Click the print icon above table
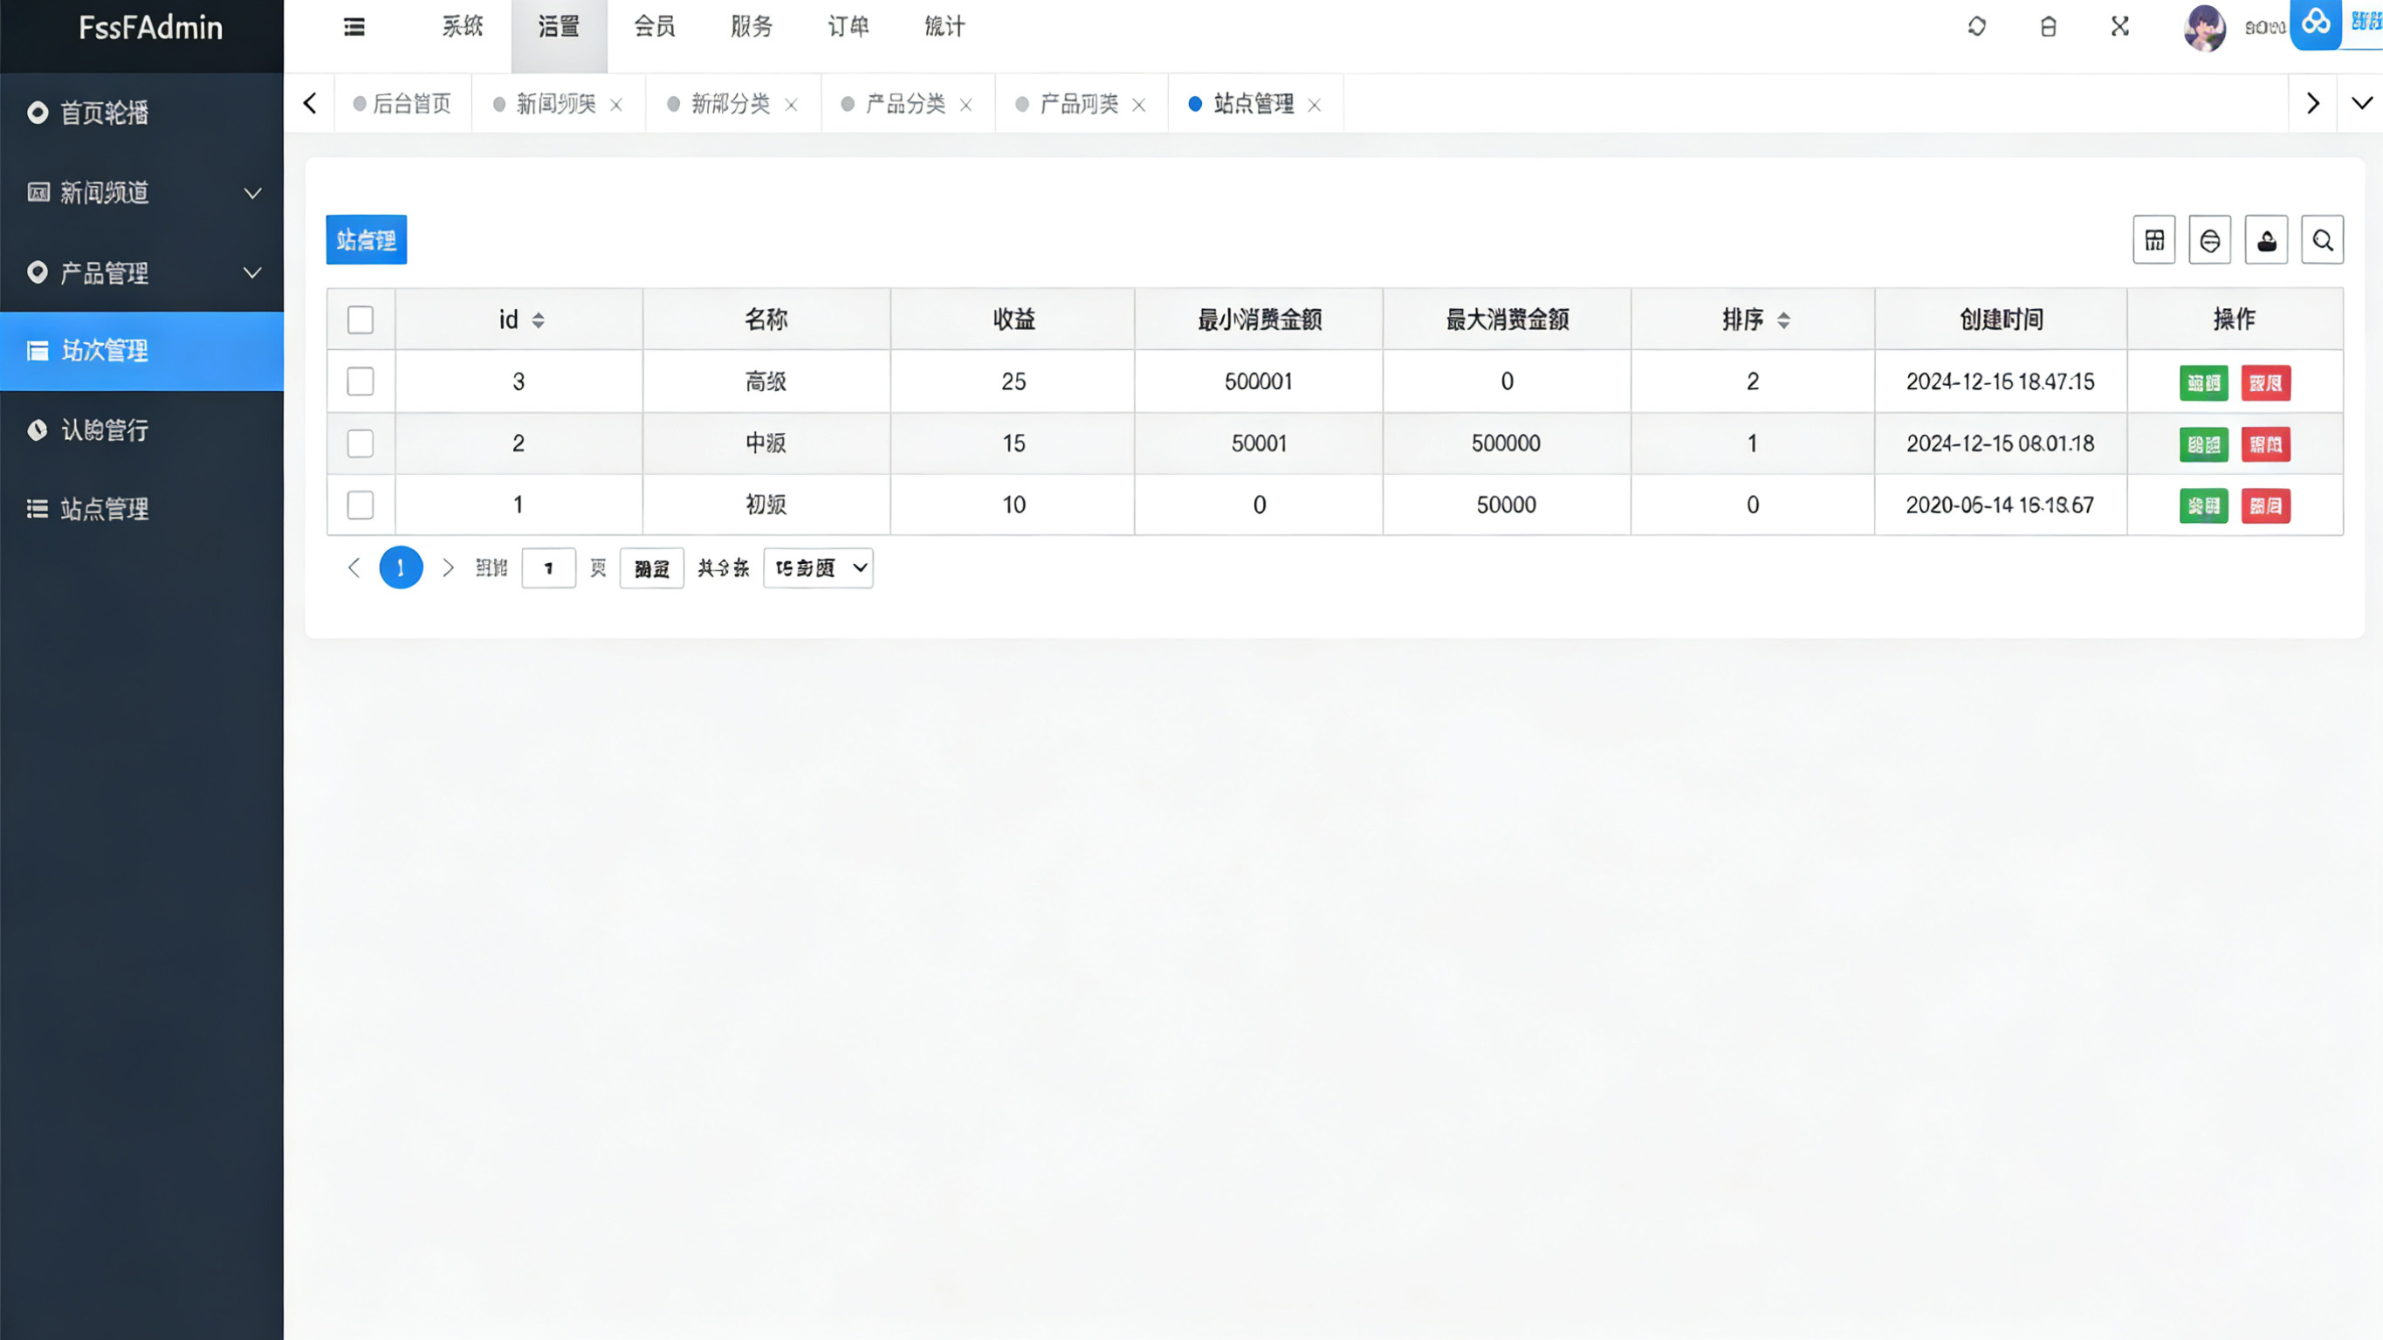Image resolution: width=2383 pixels, height=1340 pixels. pyautogui.click(x=2210, y=241)
